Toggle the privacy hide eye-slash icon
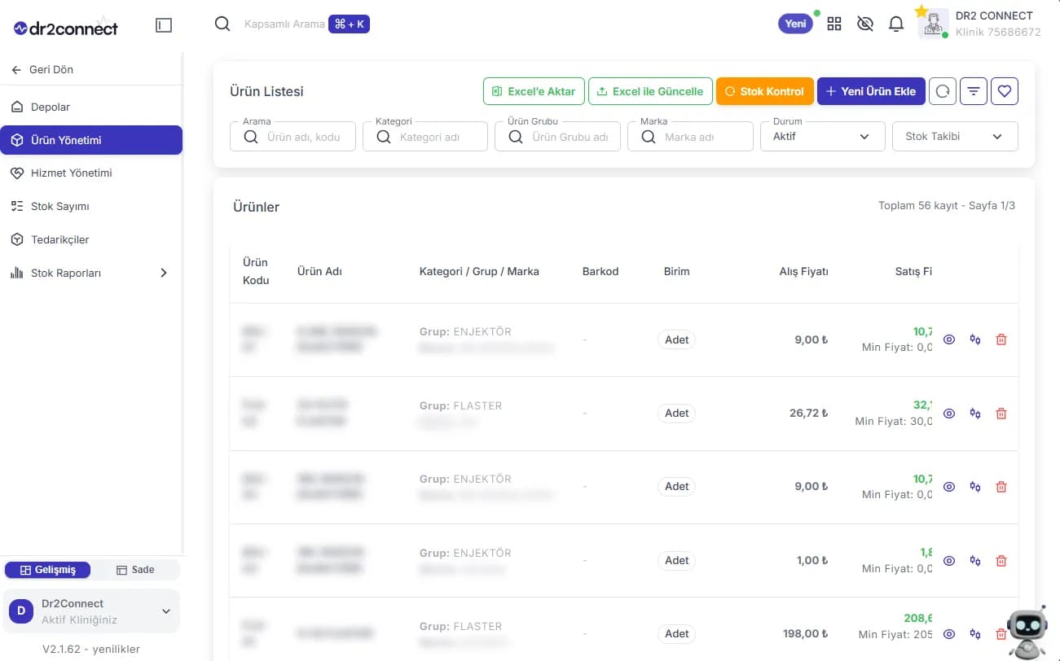 [x=865, y=24]
